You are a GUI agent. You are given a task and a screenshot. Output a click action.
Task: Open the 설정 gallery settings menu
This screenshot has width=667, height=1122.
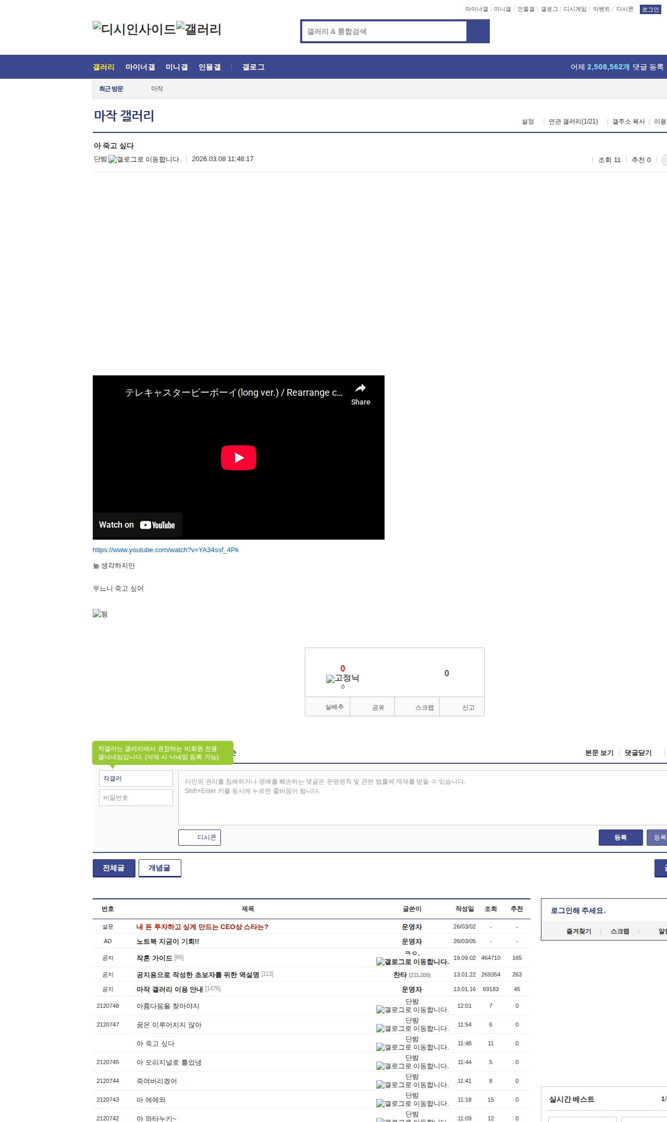tap(527, 121)
